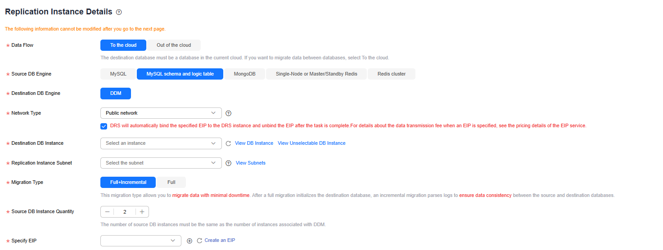Select Redis cluster source engine
Screen dimensions: 663x250
tap(392, 74)
